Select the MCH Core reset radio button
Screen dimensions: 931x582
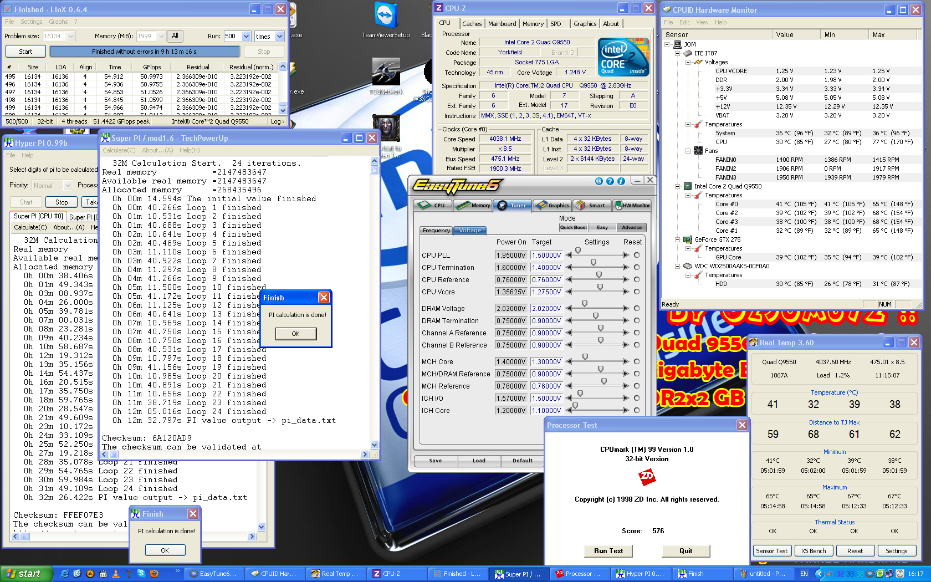tap(637, 361)
